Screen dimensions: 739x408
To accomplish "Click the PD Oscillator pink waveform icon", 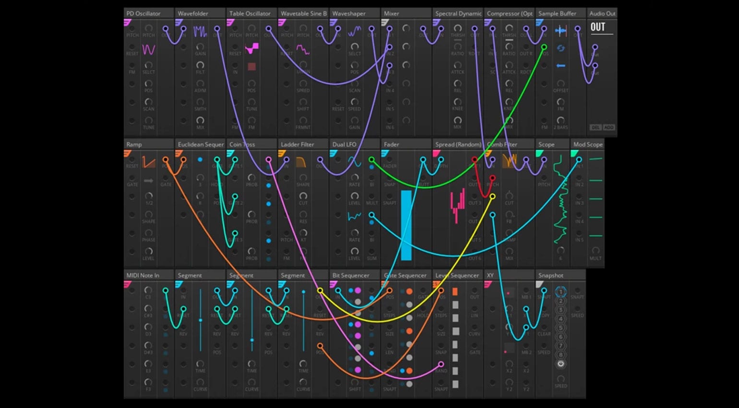I will point(148,49).
